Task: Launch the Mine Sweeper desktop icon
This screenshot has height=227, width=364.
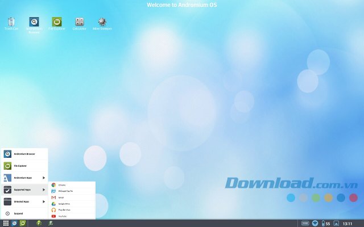Action: coord(102,22)
